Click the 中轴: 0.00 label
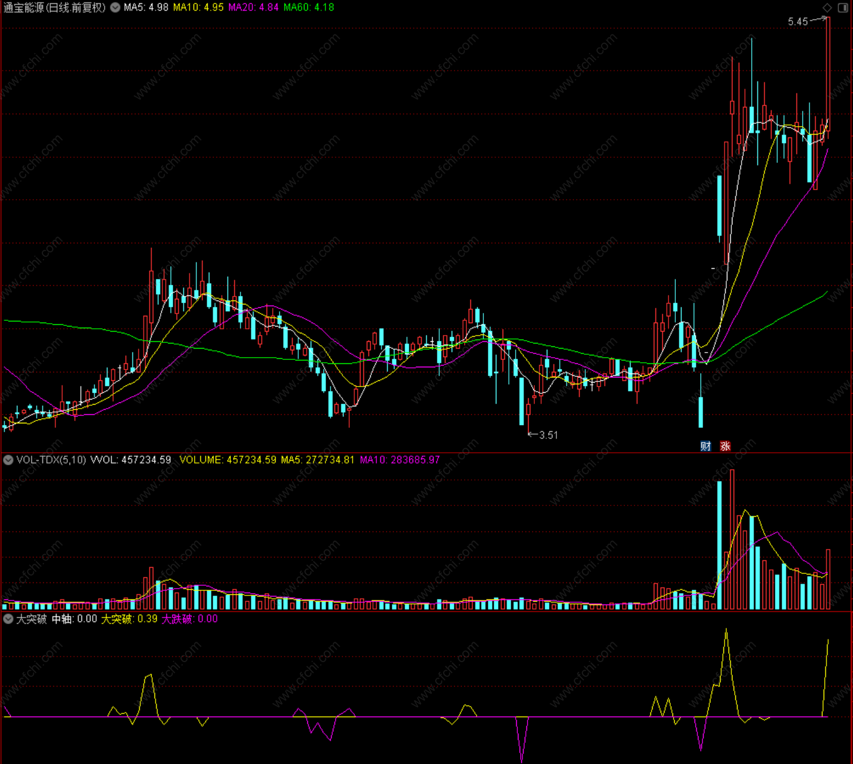The width and height of the screenshot is (853, 764). [x=75, y=619]
